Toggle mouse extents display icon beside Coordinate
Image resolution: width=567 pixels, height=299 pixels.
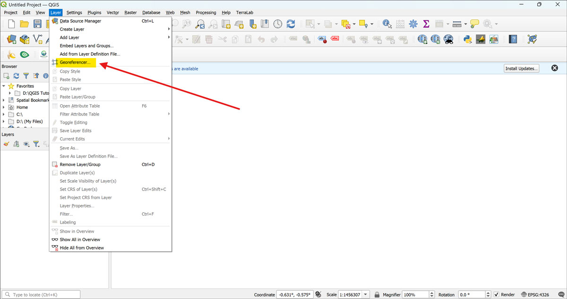pos(318,295)
